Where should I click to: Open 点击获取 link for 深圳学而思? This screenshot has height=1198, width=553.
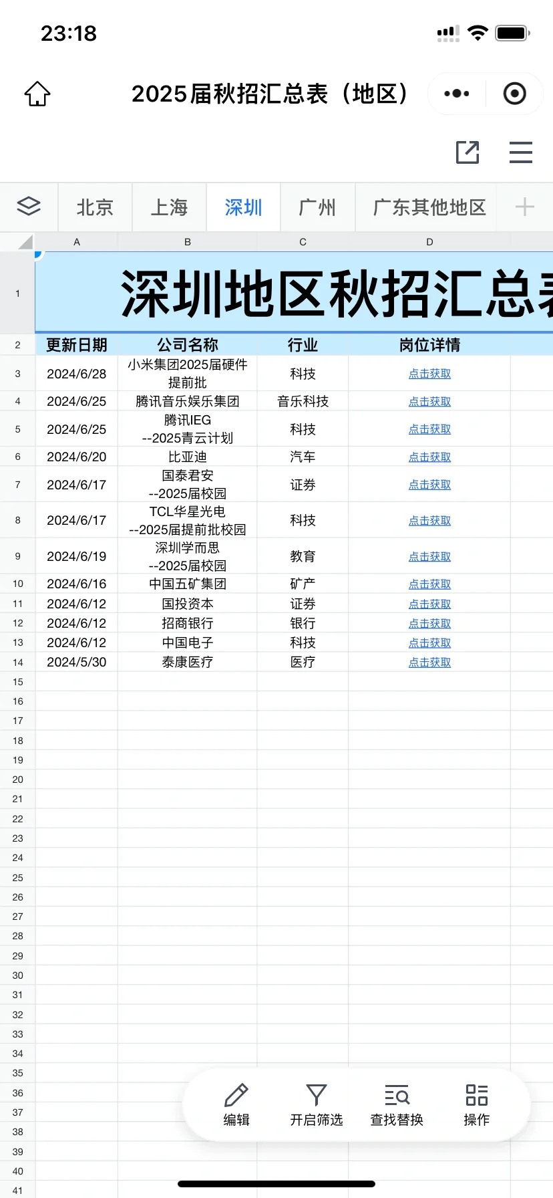tap(429, 556)
